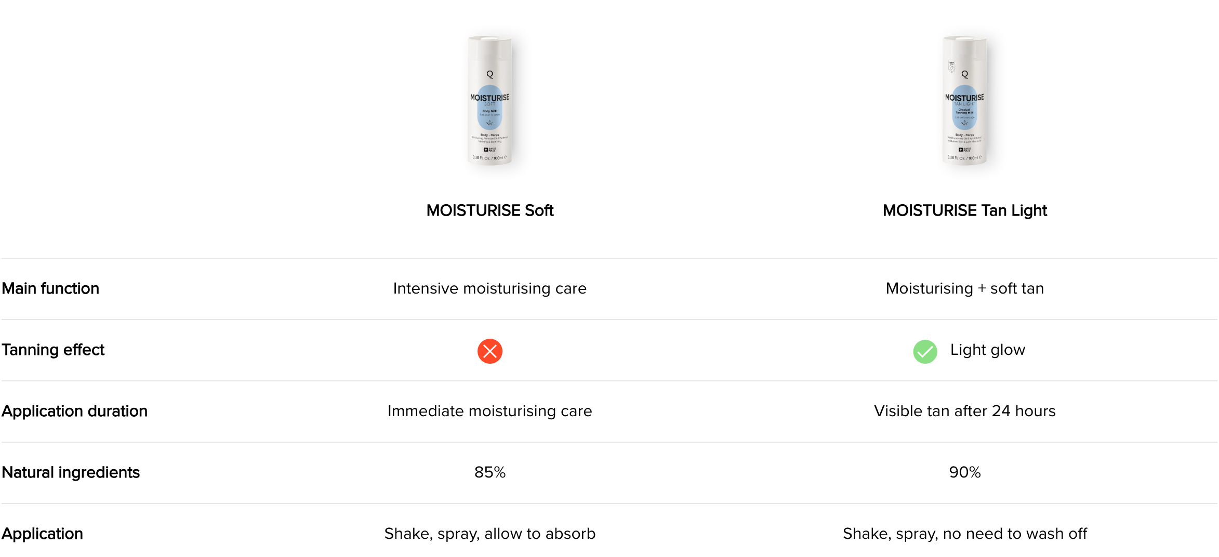Click the red cross icon for MOISTURISE Soft
The width and height of the screenshot is (1219, 557).
pyautogui.click(x=489, y=351)
